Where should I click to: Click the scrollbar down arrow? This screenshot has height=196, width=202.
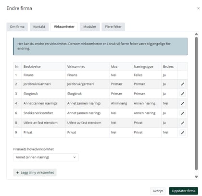pos(196,177)
